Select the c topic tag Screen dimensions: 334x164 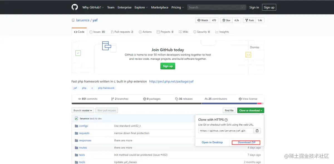point(92,88)
